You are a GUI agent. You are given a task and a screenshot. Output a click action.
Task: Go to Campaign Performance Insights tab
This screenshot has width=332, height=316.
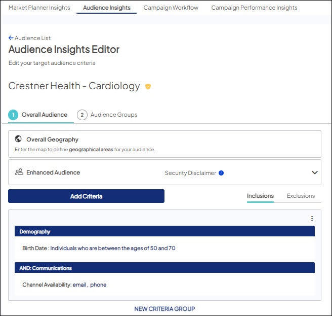[254, 8]
